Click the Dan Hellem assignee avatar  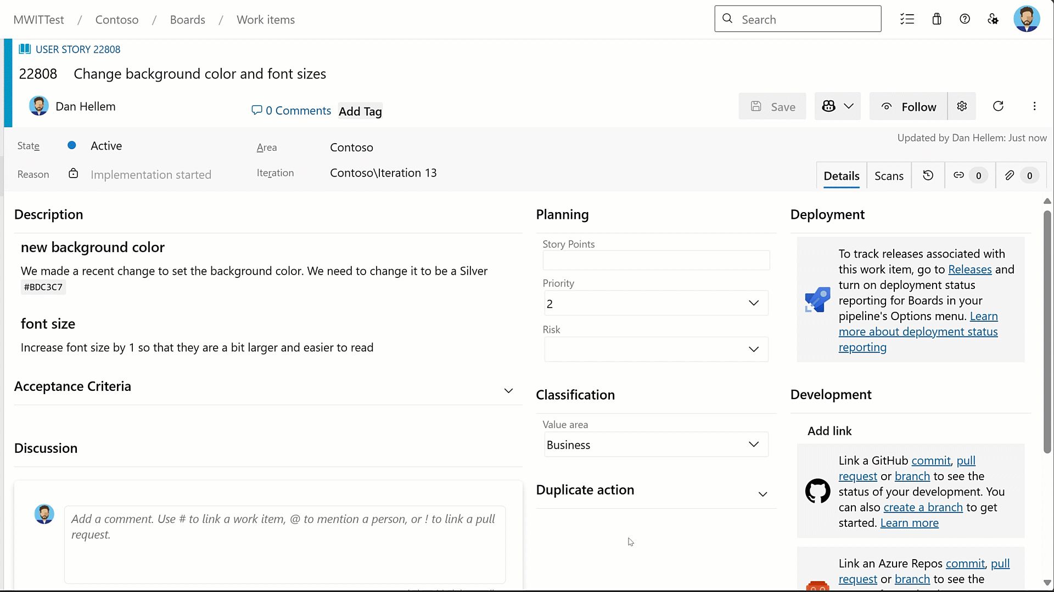coord(39,106)
